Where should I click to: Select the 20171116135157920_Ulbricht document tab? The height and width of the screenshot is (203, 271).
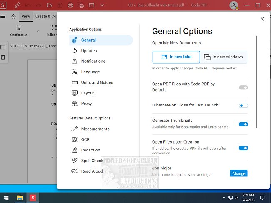[x=33, y=46]
